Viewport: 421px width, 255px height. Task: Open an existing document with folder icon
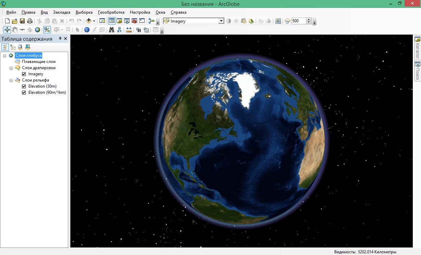[x=15, y=21]
